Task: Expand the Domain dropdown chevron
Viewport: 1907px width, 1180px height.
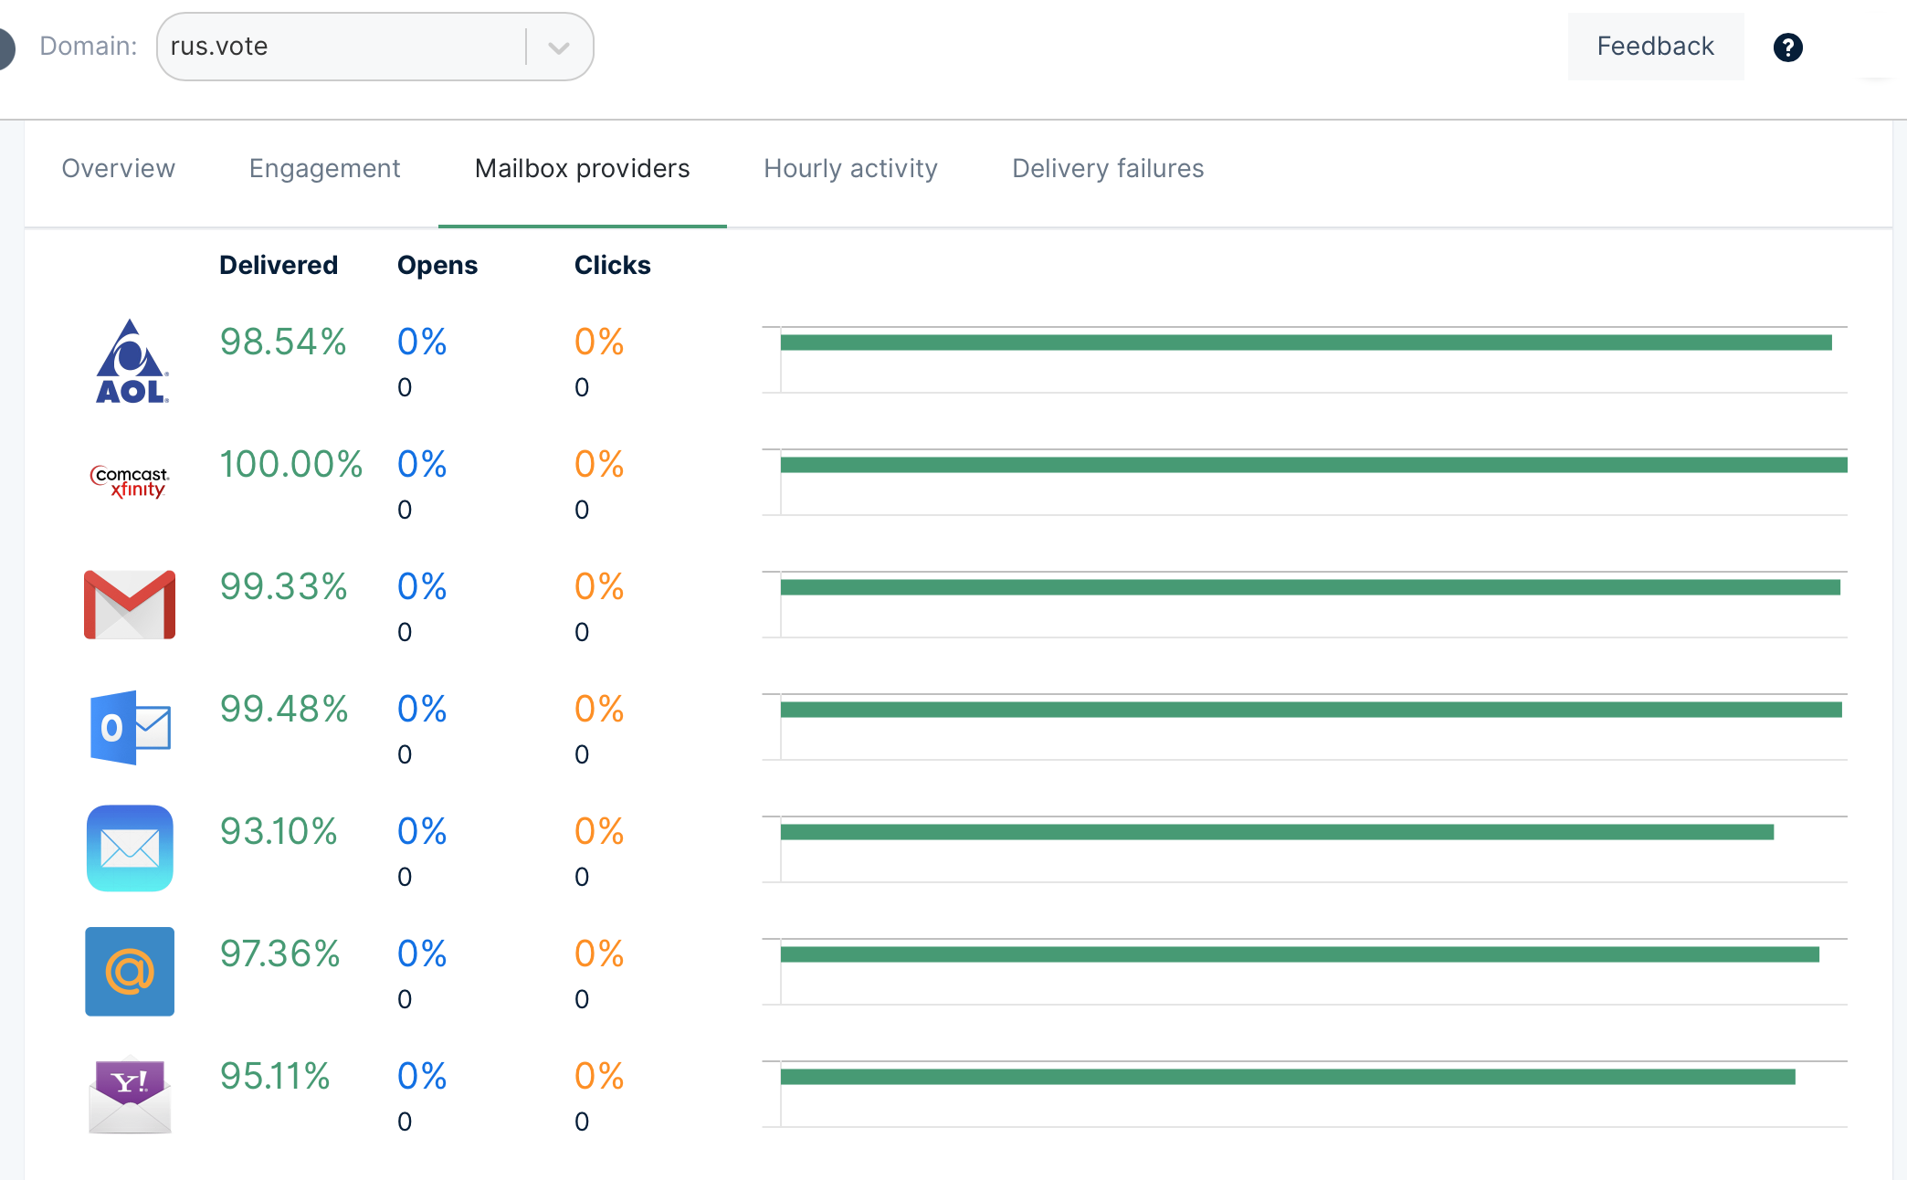Action: coord(559,47)
